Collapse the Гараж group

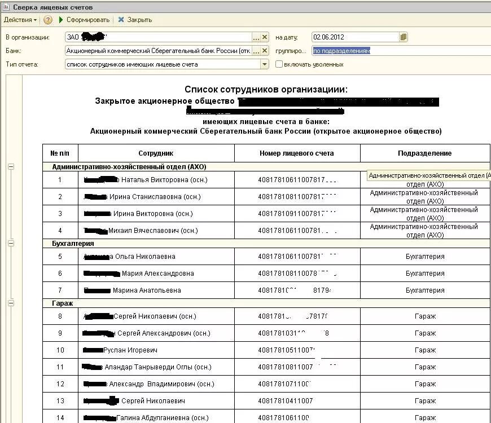point(11,303)
